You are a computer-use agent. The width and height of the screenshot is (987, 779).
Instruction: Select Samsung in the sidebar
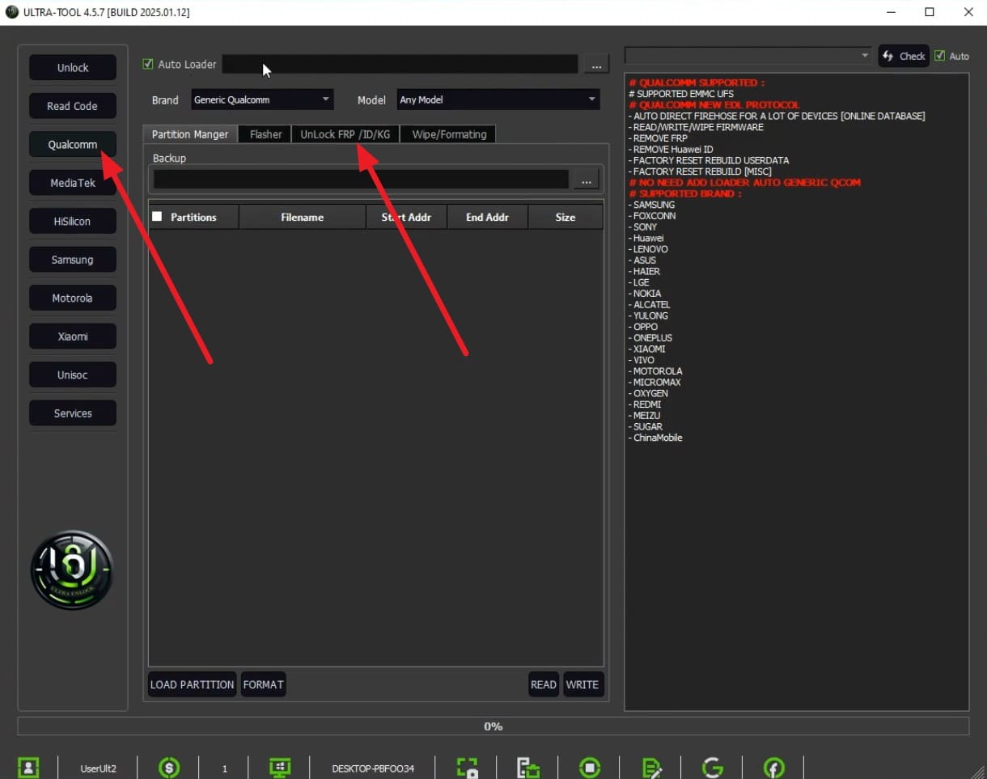(x=73, y=260)
